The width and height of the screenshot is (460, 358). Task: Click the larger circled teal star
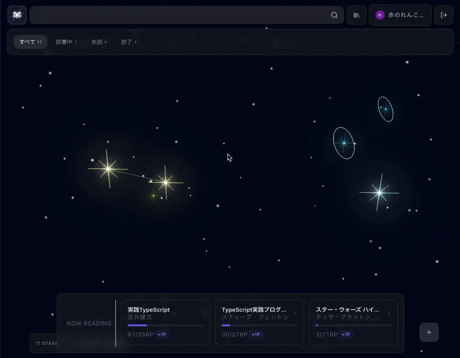pos(344,143)
